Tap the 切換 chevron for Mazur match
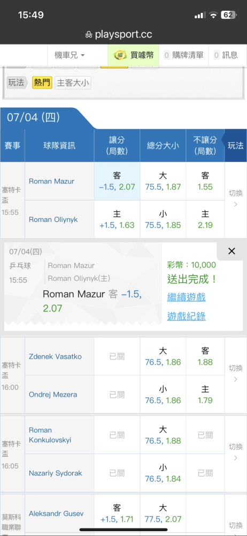 click(236, 199)
